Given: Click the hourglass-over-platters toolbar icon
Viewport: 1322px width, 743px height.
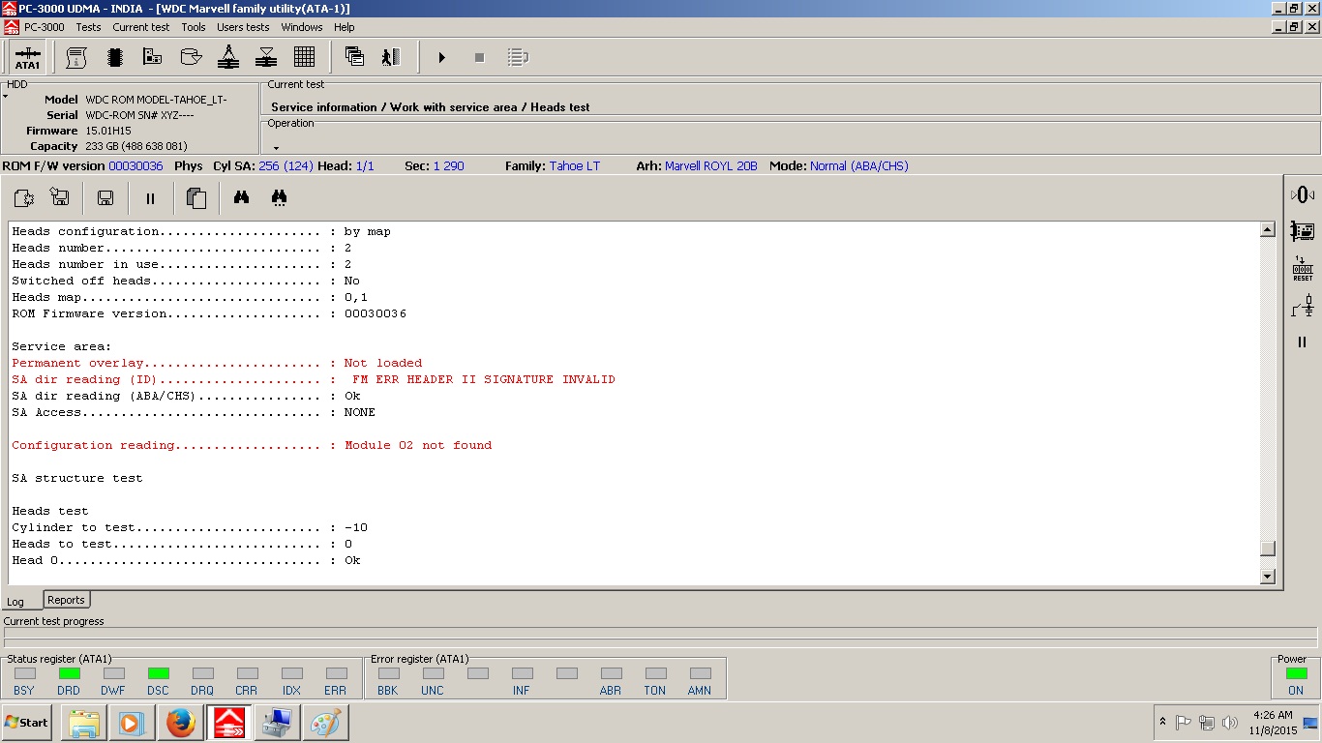Looking at the screenshot, I should (266, 57).
